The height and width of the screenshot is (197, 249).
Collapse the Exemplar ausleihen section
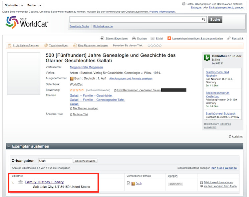click(9, 146)
